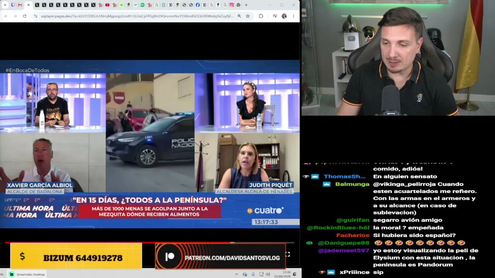
Task: Open the taskbar clock and calendar
Action: coord(282,274)
